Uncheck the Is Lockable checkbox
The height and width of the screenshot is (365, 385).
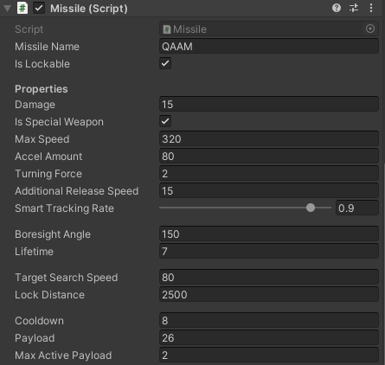click(165, 63)
